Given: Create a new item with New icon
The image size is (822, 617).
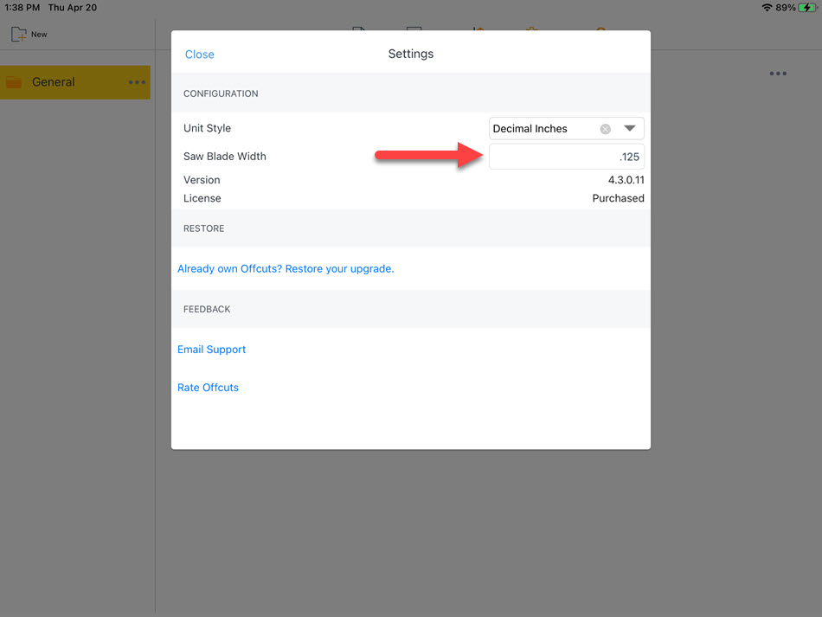Looking at the screenshot, I should tap(19, 34).
